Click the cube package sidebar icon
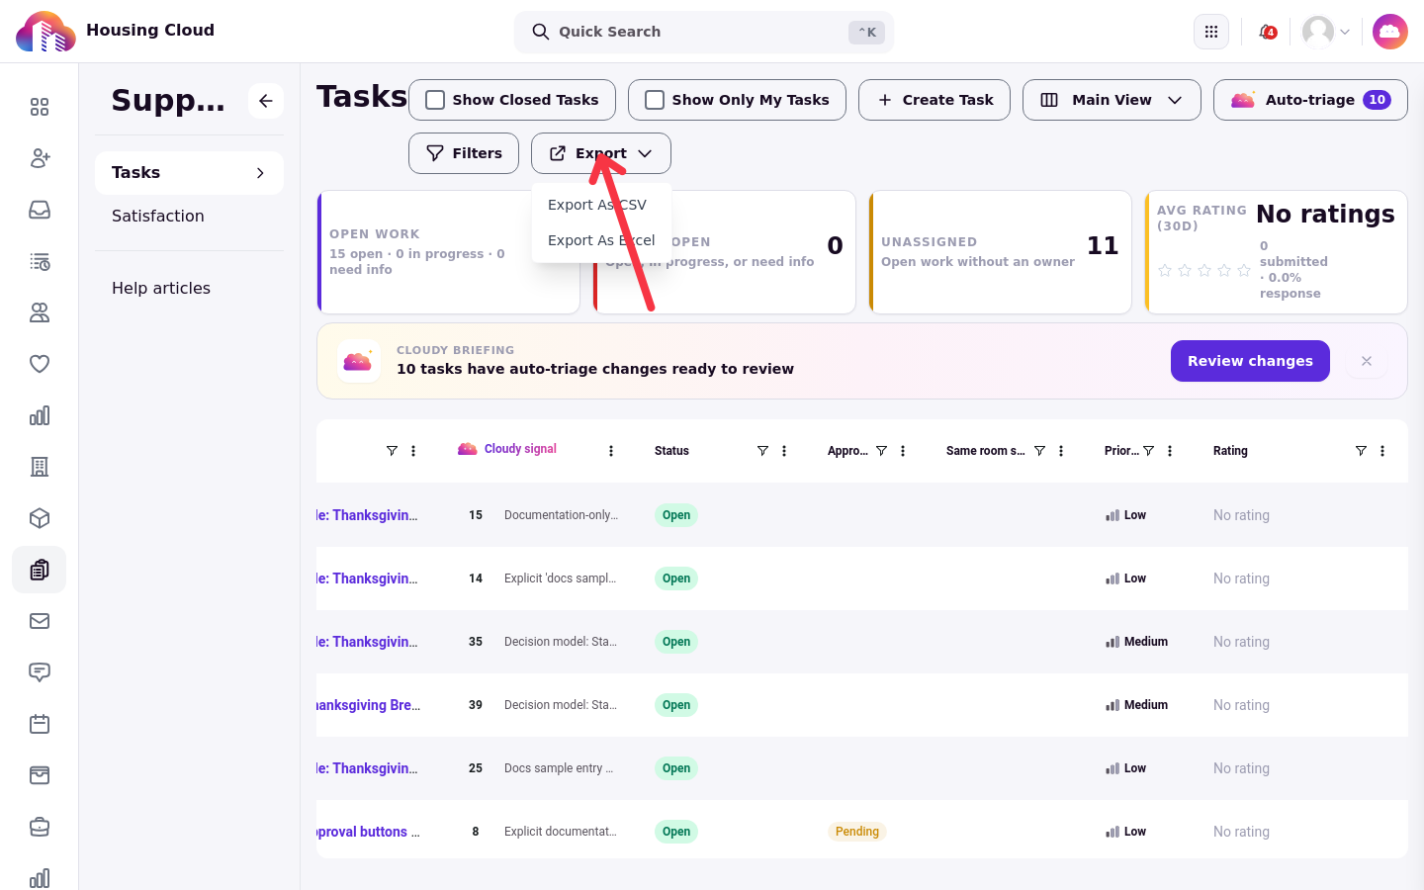The image size is (1424, 890). [40, 518]
